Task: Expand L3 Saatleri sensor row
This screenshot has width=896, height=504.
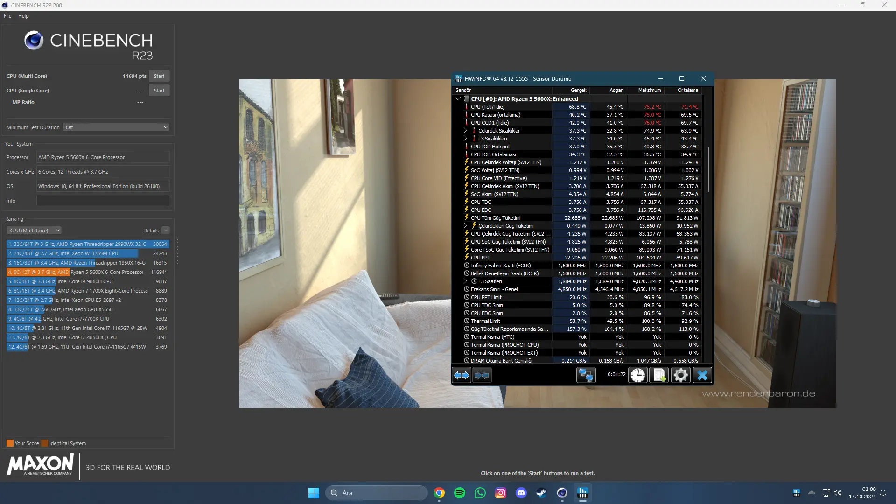Action: (x=465, y=281)
